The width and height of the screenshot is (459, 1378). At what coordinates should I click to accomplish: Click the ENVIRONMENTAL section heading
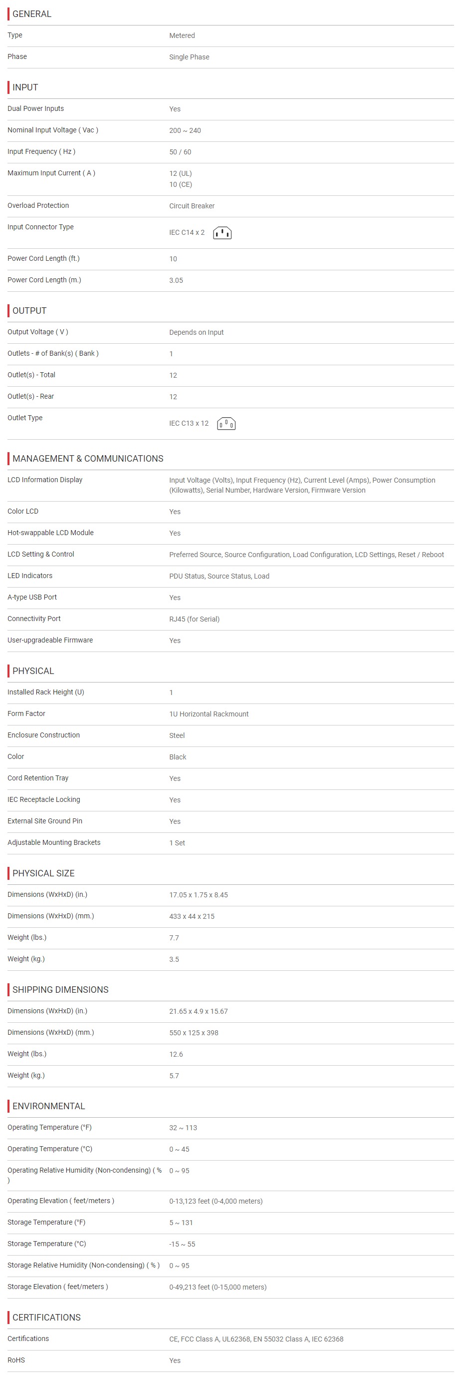pyautogui.click(x=48, y=1106)
